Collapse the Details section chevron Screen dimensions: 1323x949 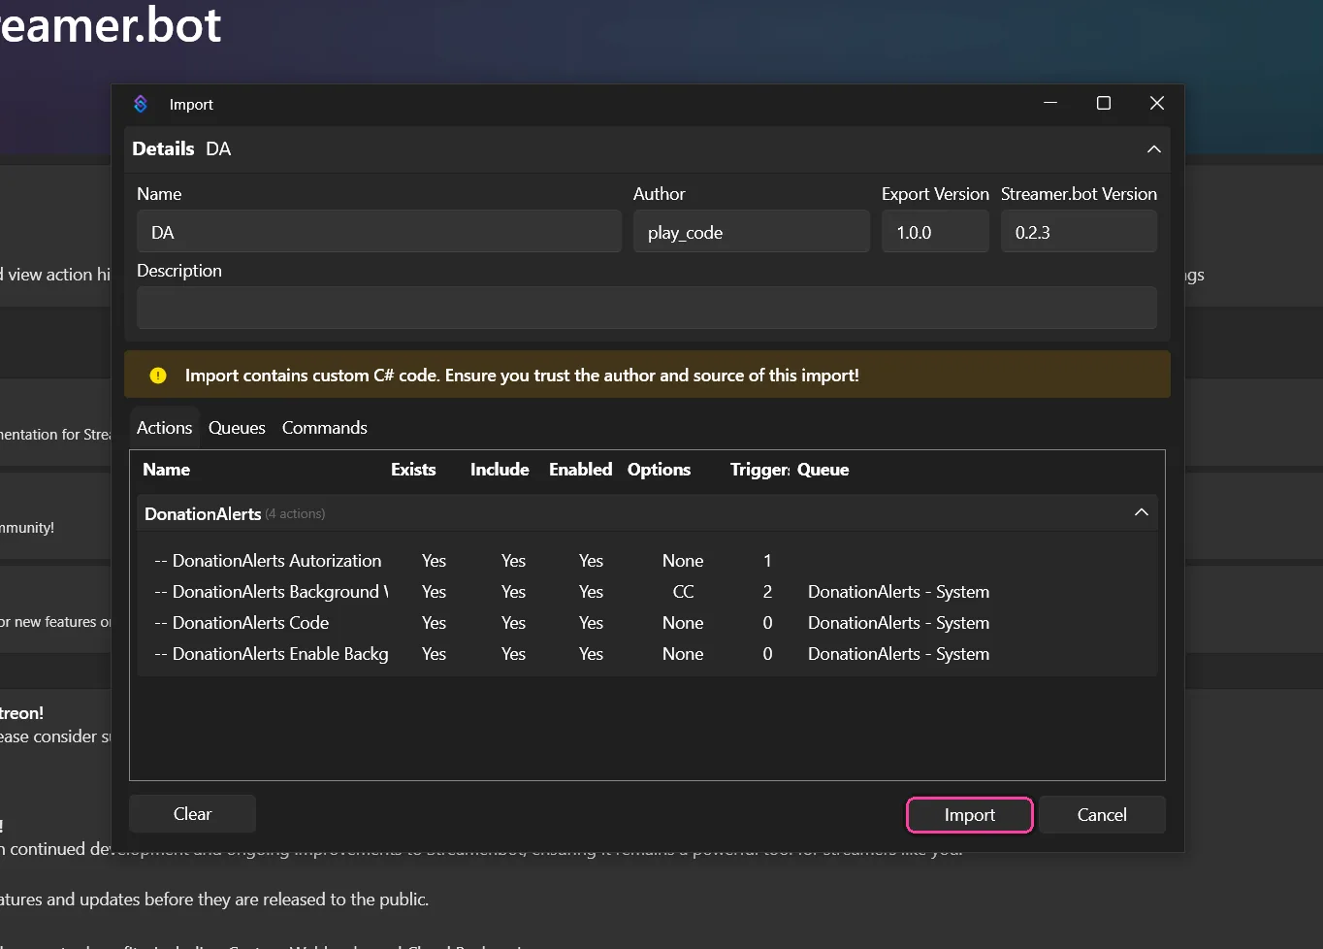click(x=1153, y=148)
